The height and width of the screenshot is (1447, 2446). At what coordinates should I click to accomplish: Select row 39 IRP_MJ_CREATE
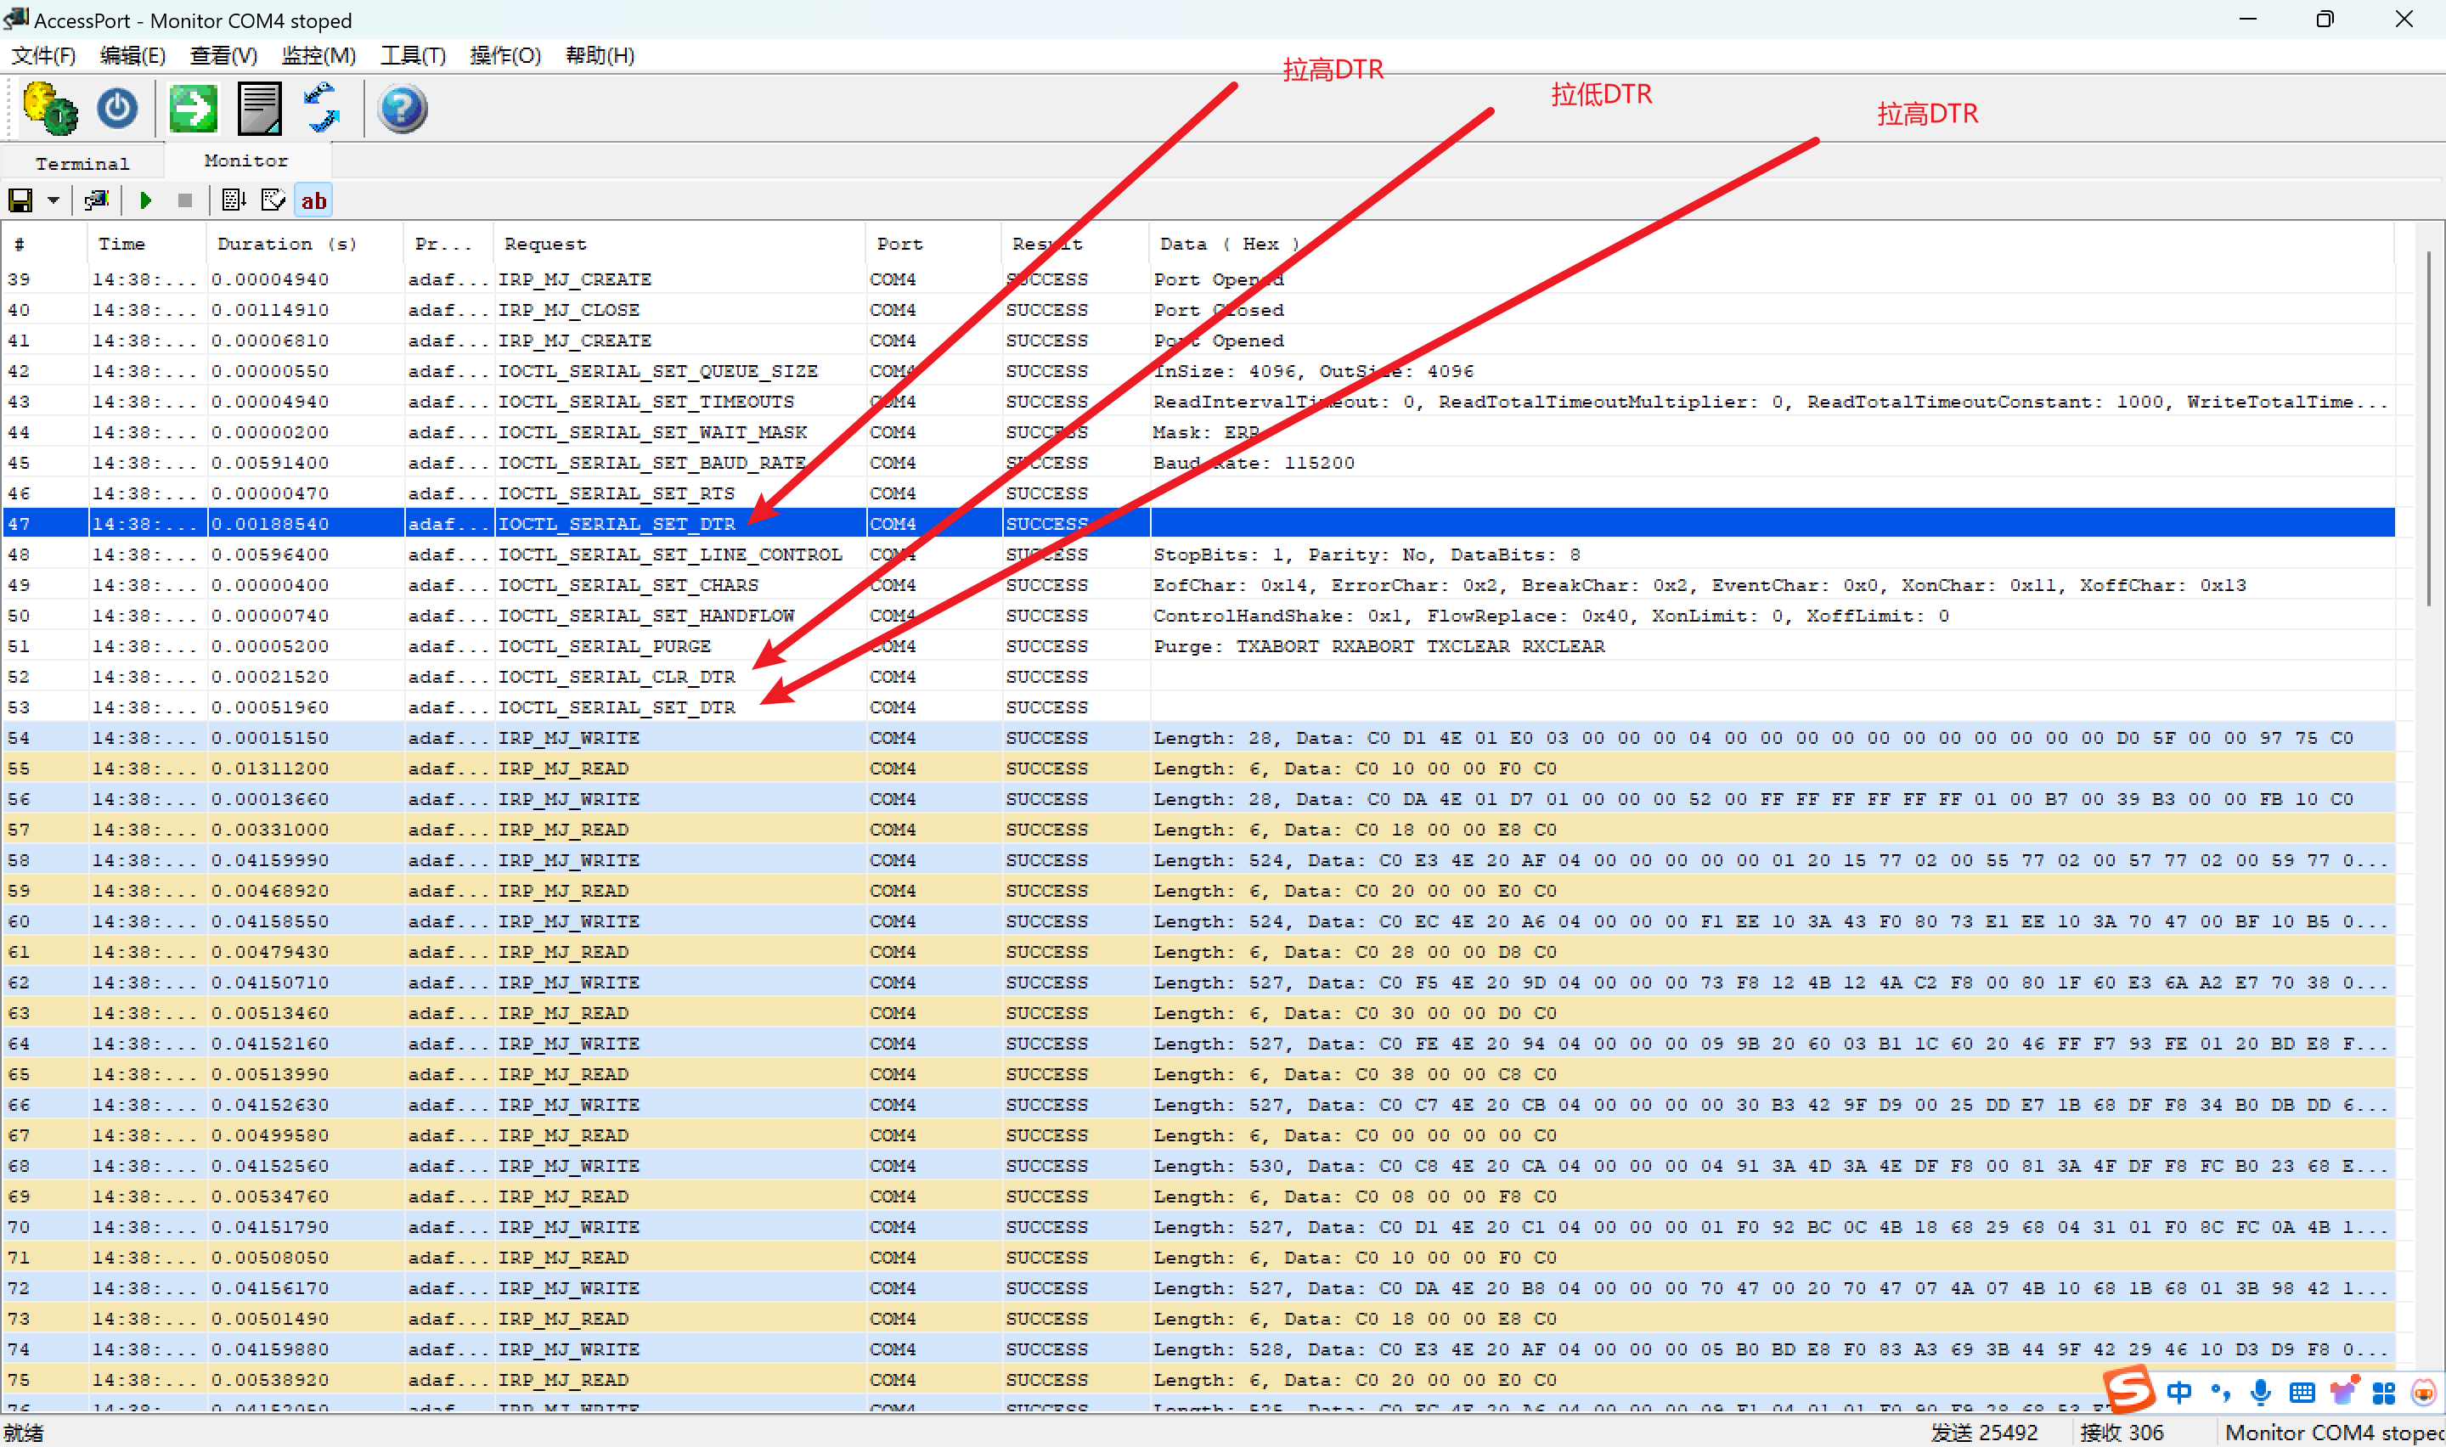coord(1198,280)
